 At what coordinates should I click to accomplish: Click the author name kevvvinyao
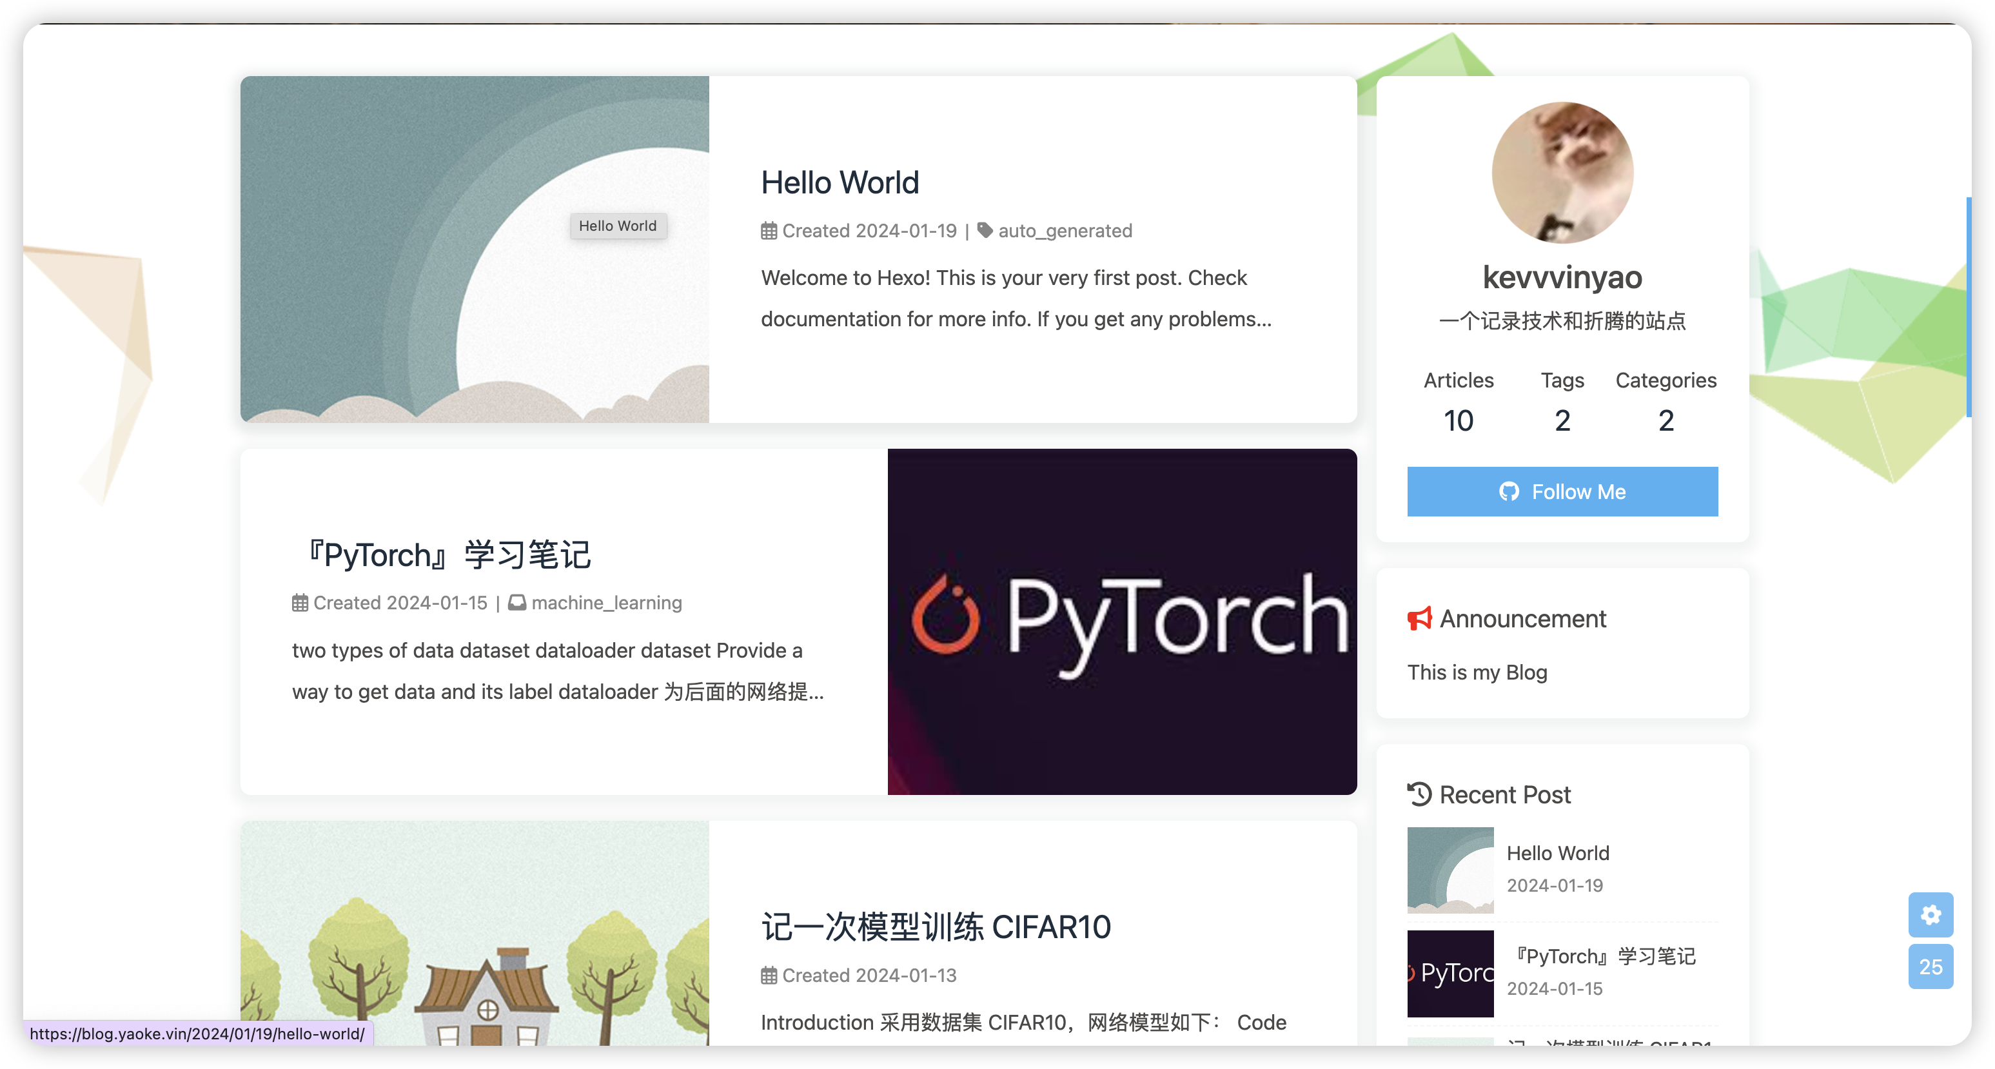1562,277
